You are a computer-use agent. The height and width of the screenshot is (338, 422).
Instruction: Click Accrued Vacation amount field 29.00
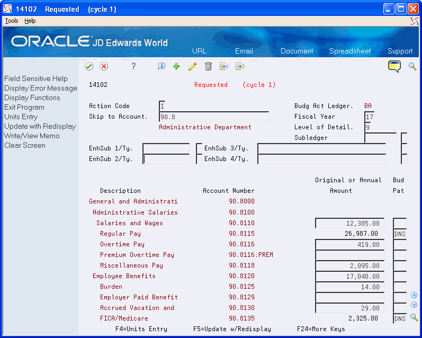point(349,308)
